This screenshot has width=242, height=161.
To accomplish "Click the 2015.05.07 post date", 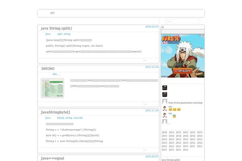I will [x=152, y=157].
